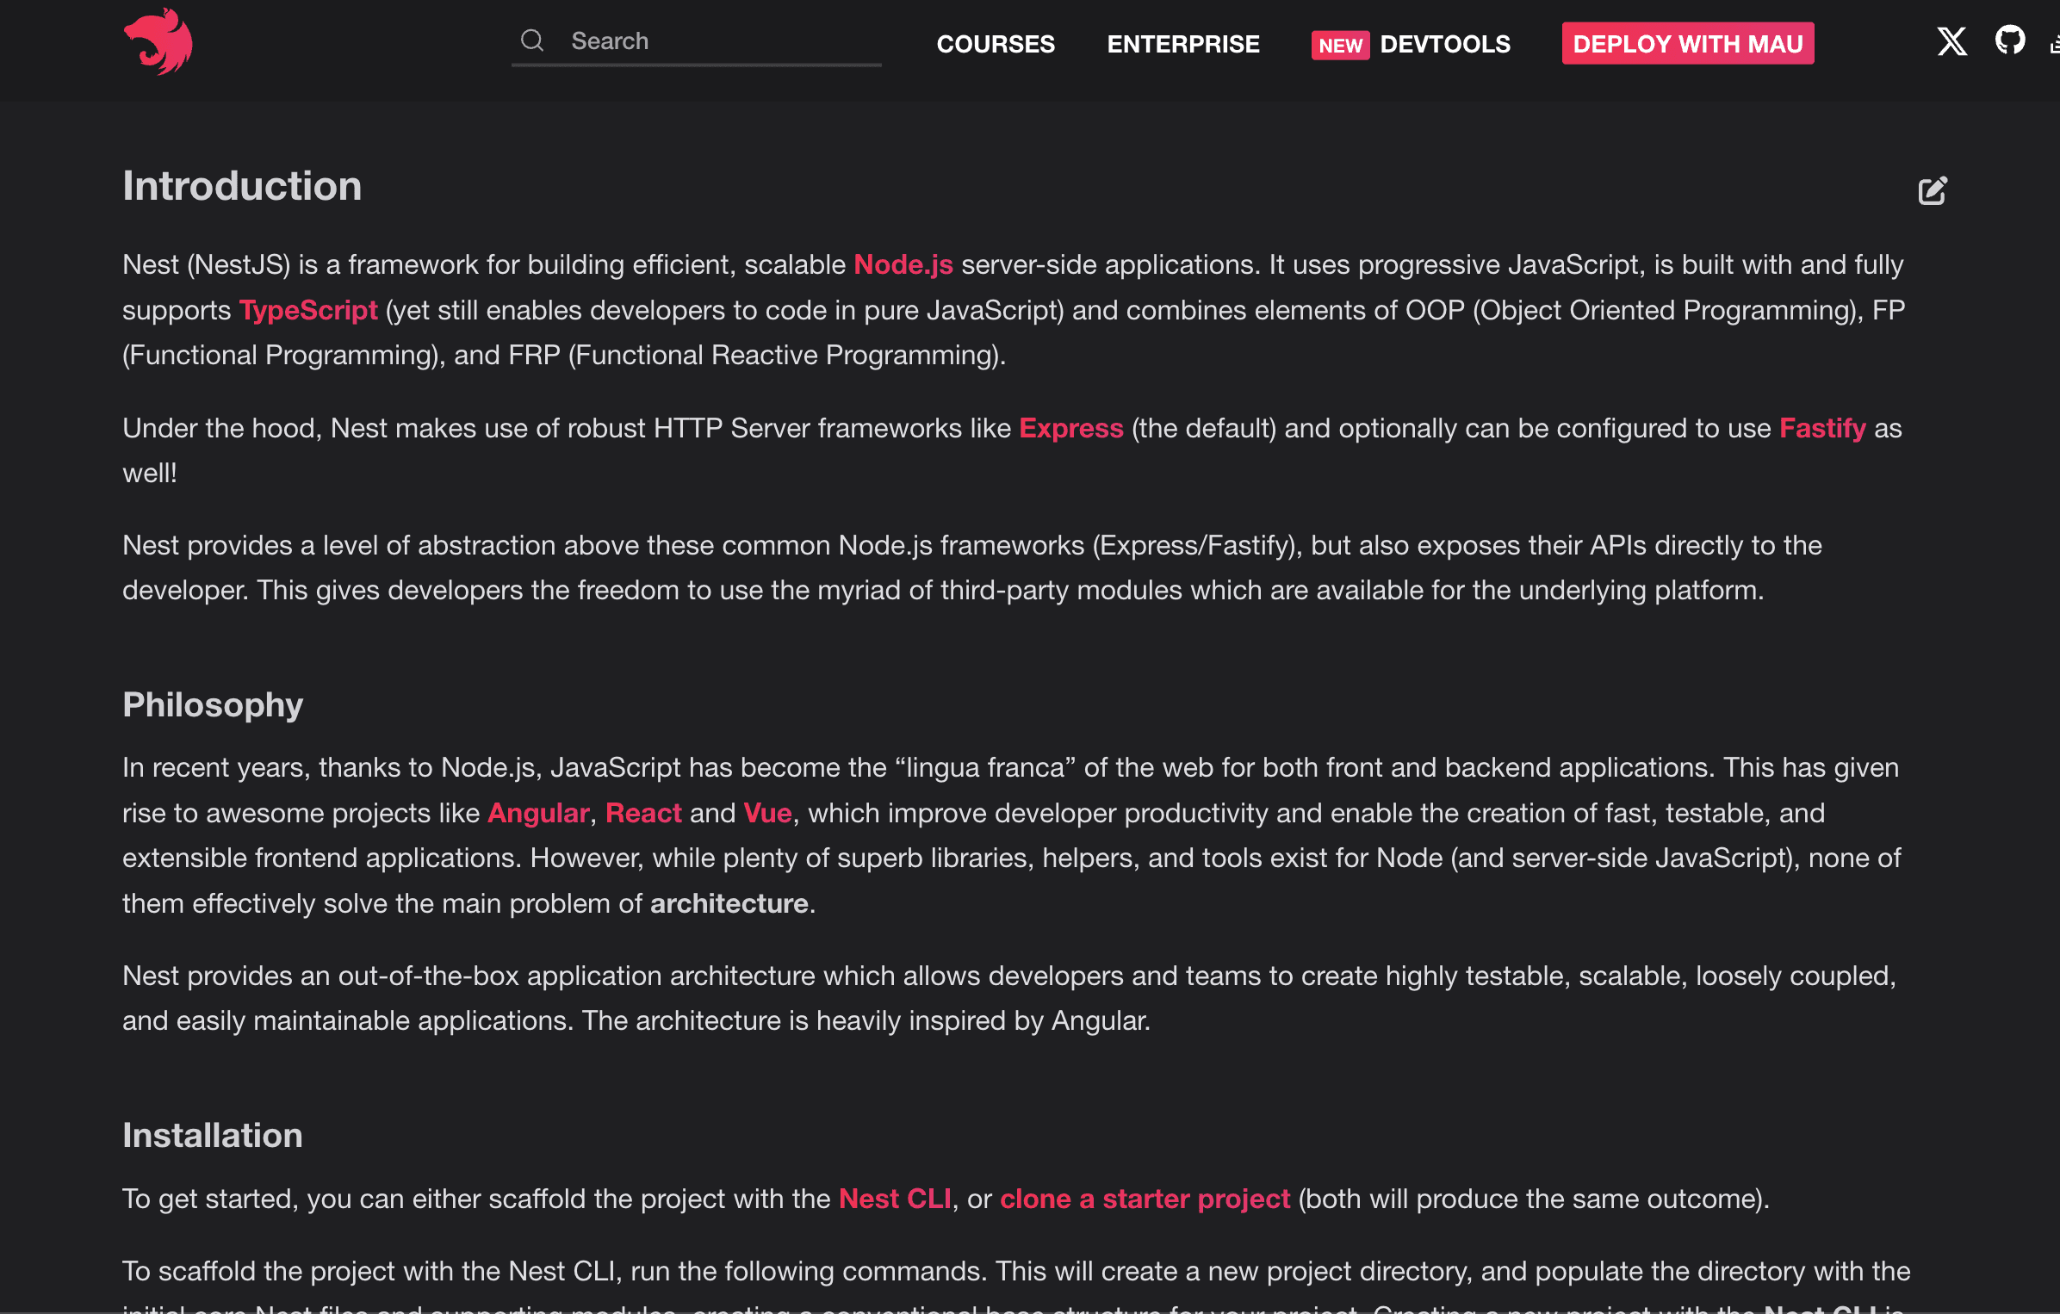The height and width of the screenshot is (1314, 2060).
Task: Click the NestJS cat logo
Action: tap(158, 42)
